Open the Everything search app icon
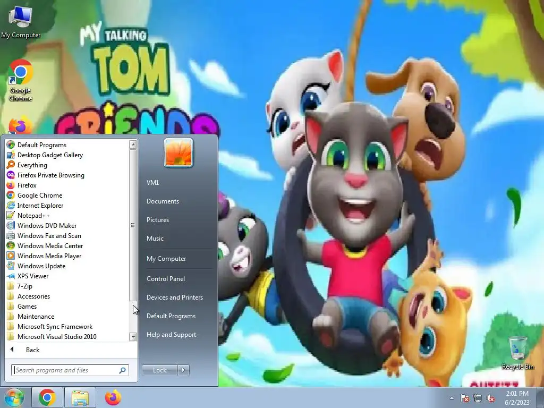Screen dimensions: 544x408 pyautogui.click(x=11, y=165)
